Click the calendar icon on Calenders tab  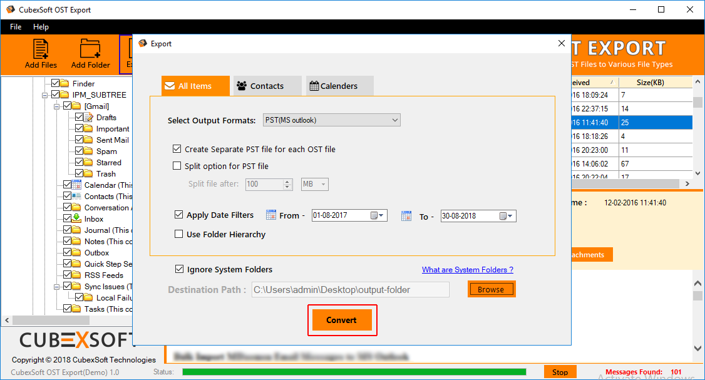[314, 86]
